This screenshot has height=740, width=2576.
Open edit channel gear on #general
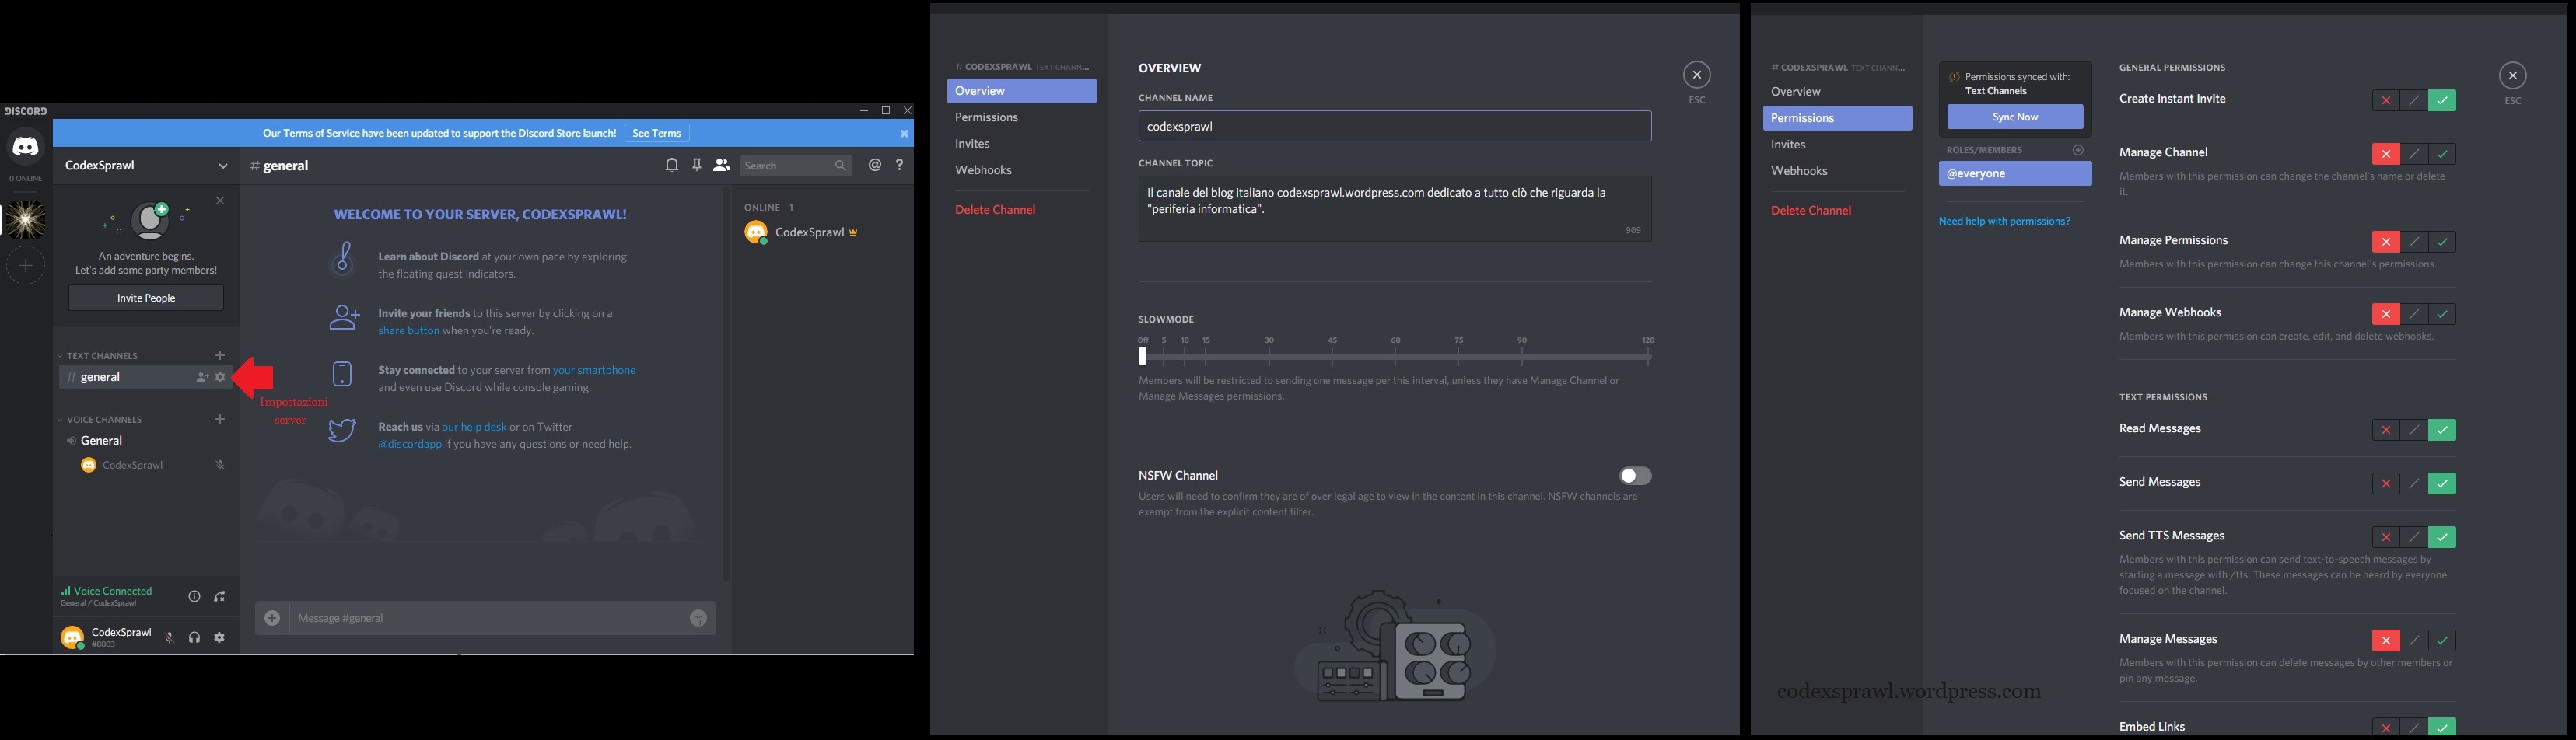[220, 377]
